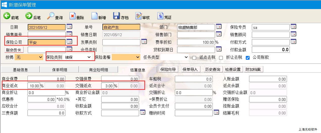Create new record with 新增 icon

(x=94, y=16)
